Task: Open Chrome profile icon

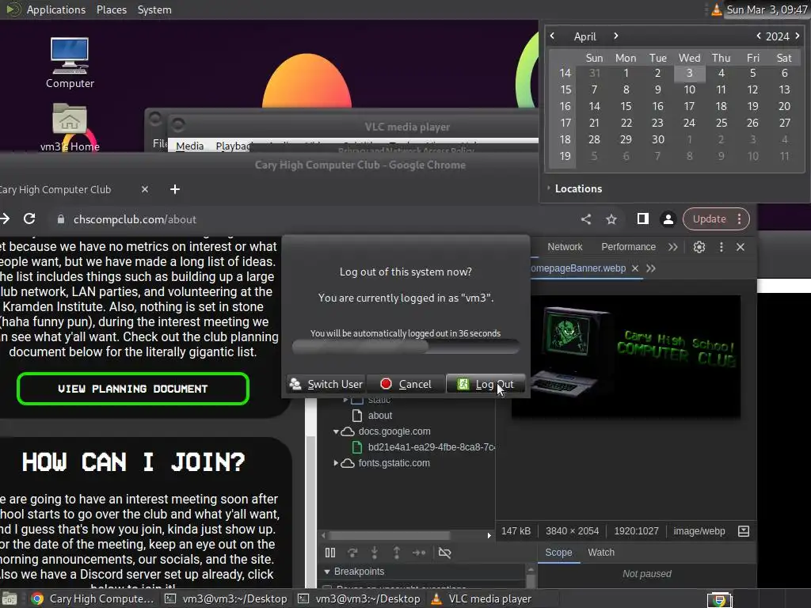Action: pos(668,219)
